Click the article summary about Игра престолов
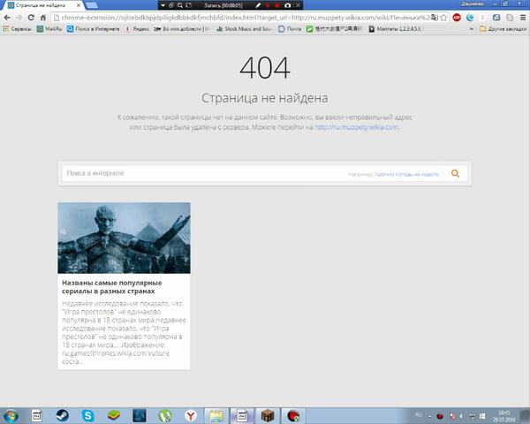The width and height of the screenshot is (530, 424). click(x=124, y=333)
